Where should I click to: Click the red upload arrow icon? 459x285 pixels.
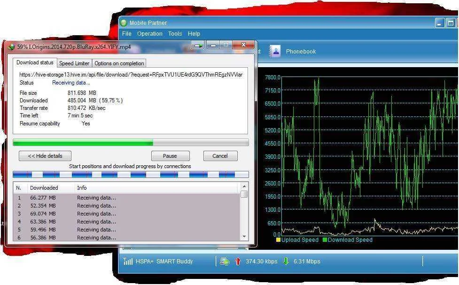[238, 262]
